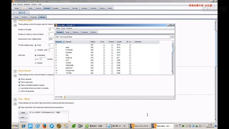Toggle Make unmodified baseline request checkbox
The image size is (229, 129).
[x=19, y=85]
